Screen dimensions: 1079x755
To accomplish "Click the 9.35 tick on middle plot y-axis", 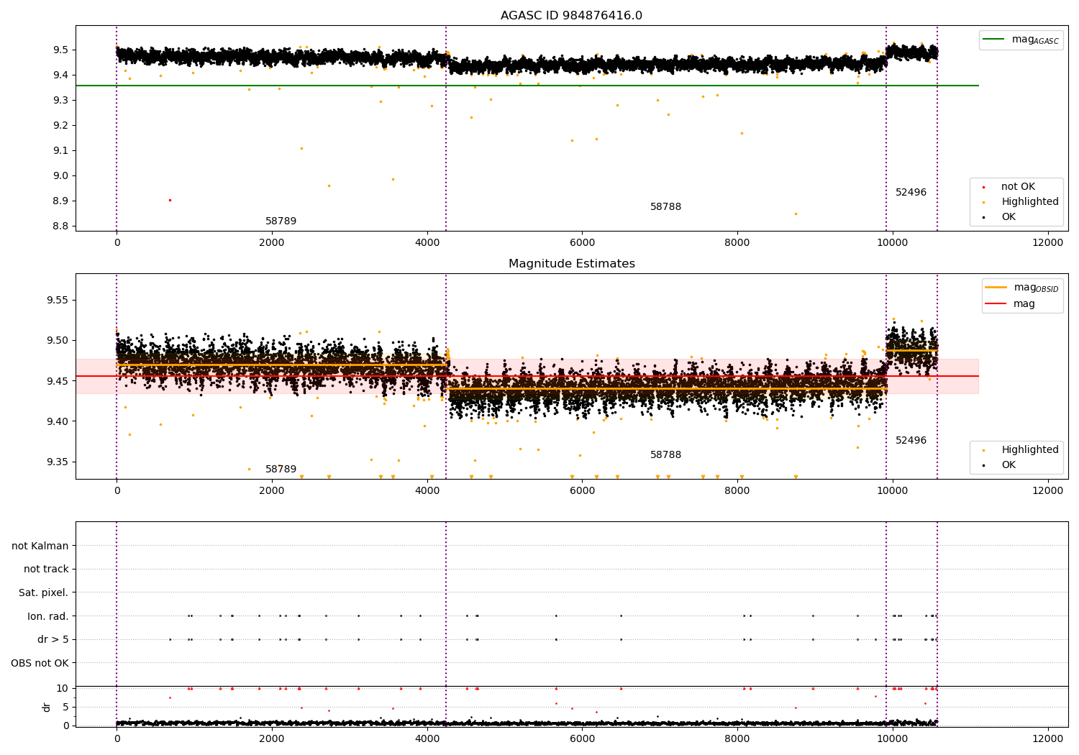I will 57,462.
